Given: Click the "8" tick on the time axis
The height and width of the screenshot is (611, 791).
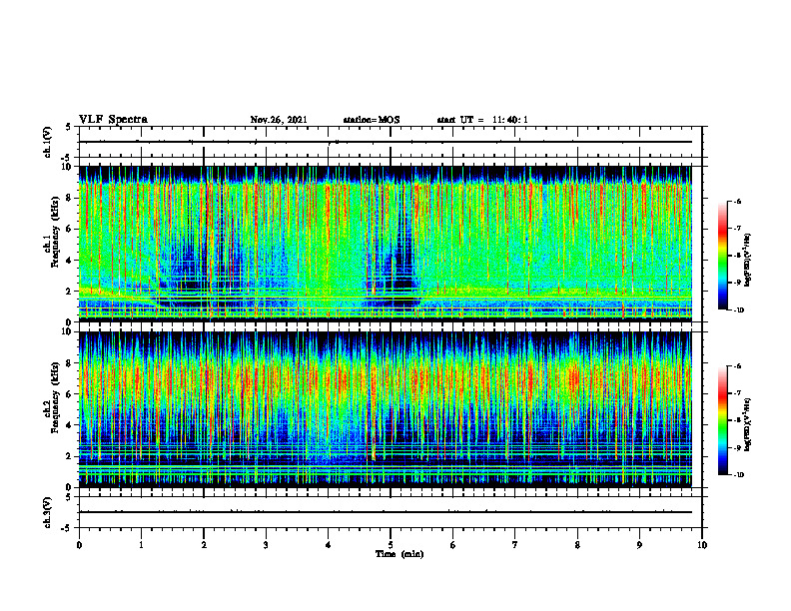Looking at the screenshot, I should click(x=577, y=545).
